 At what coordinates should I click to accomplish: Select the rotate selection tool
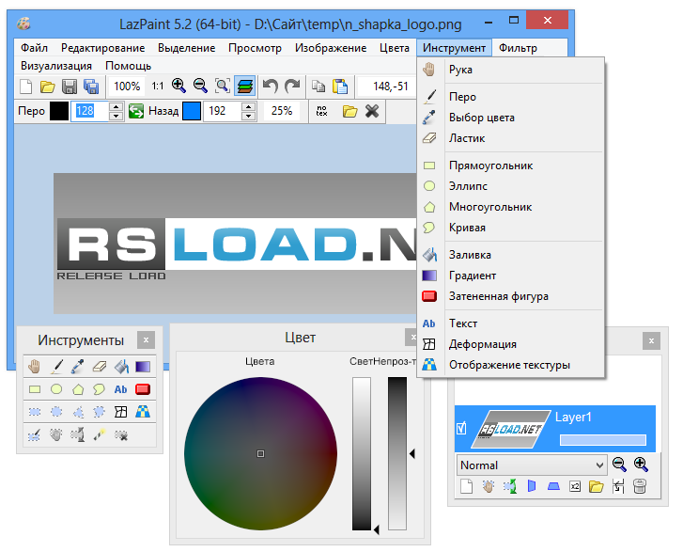[78, 434]
